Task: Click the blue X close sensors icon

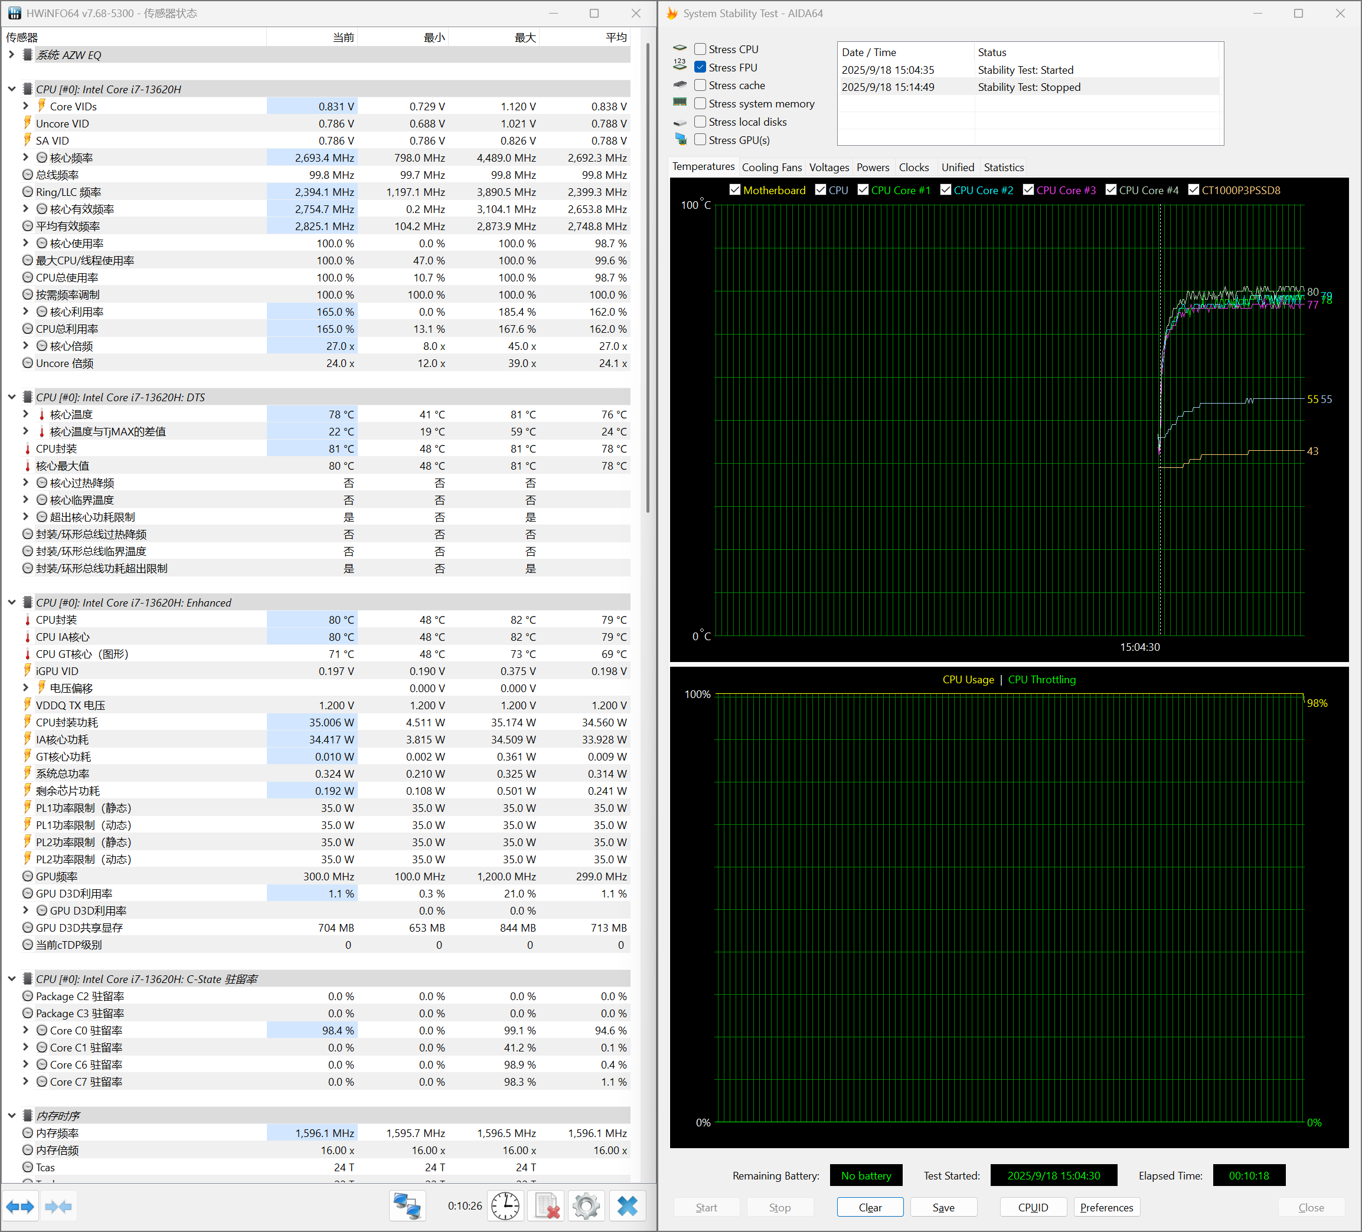Action: click(x=627, y=1207)
